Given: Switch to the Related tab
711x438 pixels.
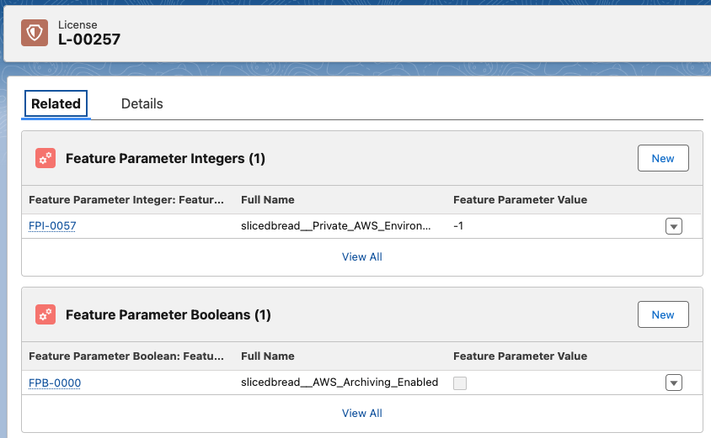Looking at the screenshot, I should pos(56,104).
